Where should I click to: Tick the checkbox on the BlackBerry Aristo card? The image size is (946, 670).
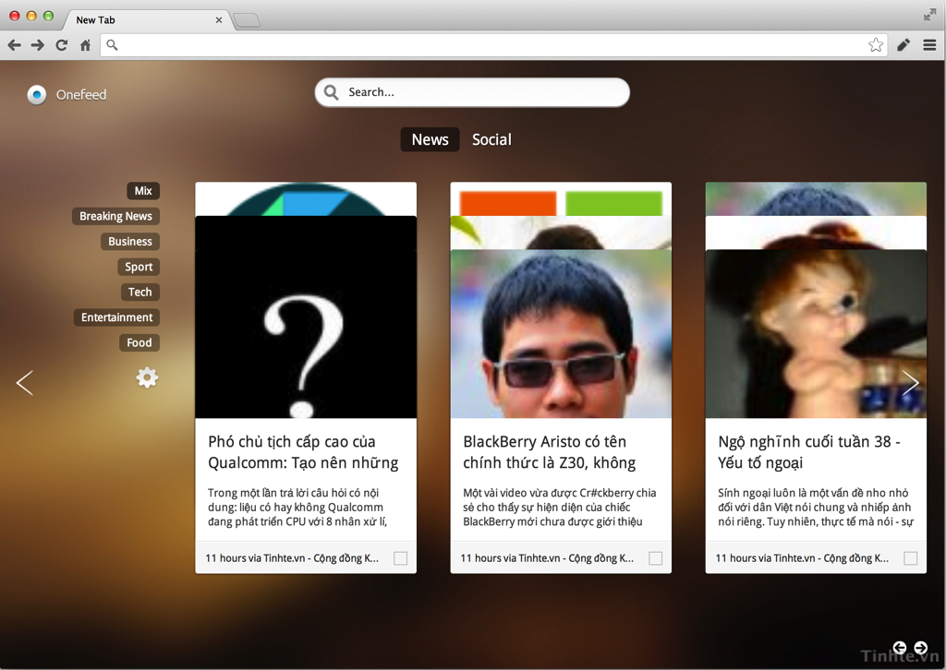tap(655, 558)
